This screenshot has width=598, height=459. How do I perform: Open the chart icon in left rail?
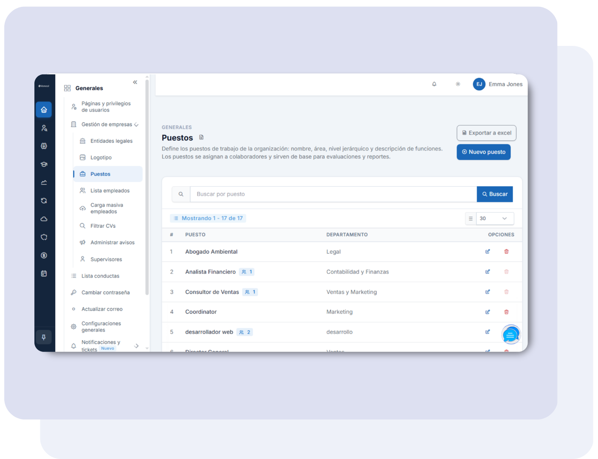point(44,183)
